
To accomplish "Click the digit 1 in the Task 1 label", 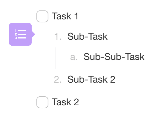I will (76, 16).
